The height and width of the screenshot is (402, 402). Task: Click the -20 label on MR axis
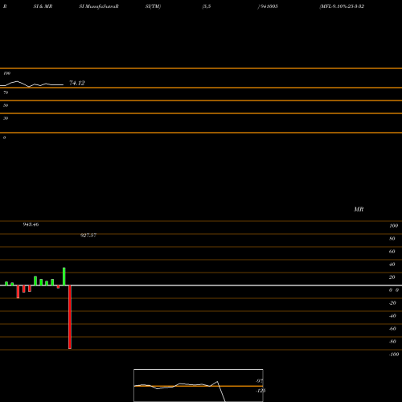[392, 303]
